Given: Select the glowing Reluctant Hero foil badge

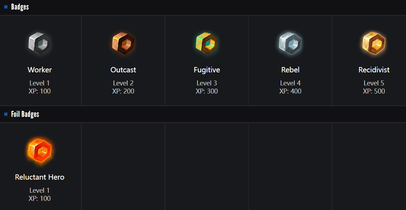Looking at the screenshot, I should click(40, 150).
